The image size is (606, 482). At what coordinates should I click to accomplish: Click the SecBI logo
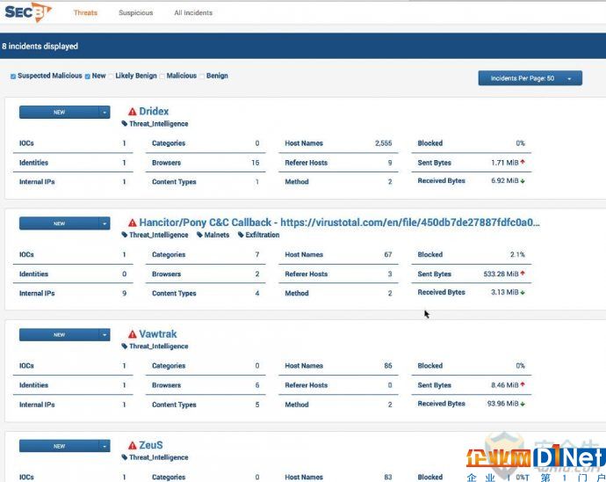click(x=28, y=12)
